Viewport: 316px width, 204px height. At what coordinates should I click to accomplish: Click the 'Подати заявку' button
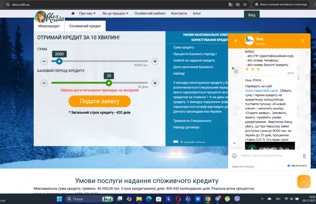coord(100,101)
